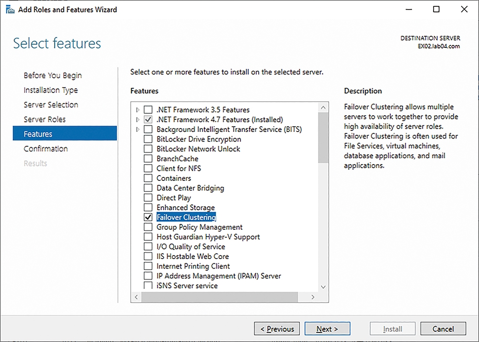Enable Host Guardian Hyper-V Support checkbox
The height and width of the screenshot is (342, 479).
click(148, 237)
